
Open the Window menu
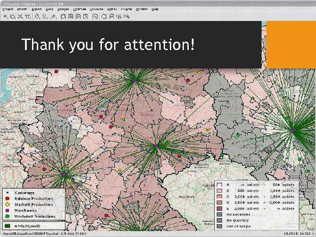pyautogui.click(x=142, y=9)
